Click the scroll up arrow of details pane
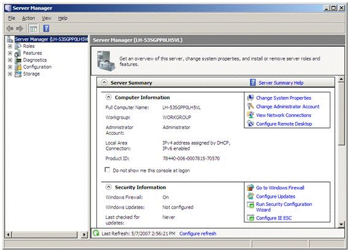350x252 pixels. click(x=341, y=79)
